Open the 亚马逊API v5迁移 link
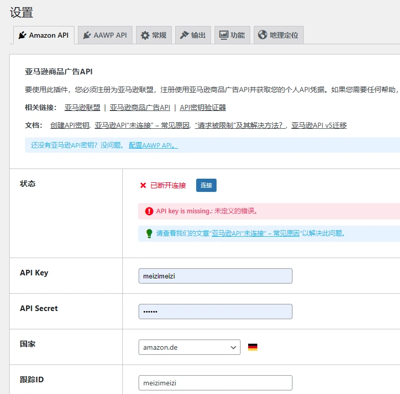Screen dimensions: 400x394 point(319,125)
